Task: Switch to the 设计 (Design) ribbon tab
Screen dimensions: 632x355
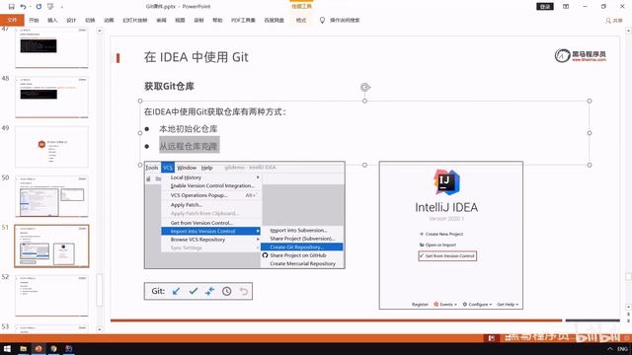Action: (x=71, y=20)
